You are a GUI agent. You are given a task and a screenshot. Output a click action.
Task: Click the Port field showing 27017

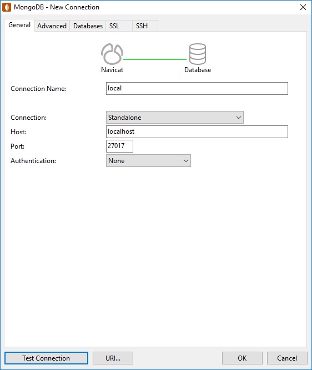click(119, 146)
